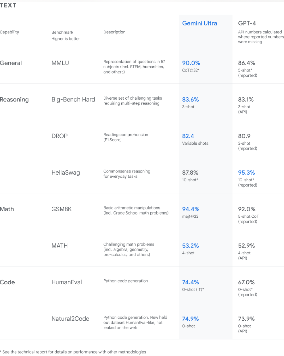Click the 94.4% GSM8K score
This screenshot has width=284, height=356.
coord(191,209)
